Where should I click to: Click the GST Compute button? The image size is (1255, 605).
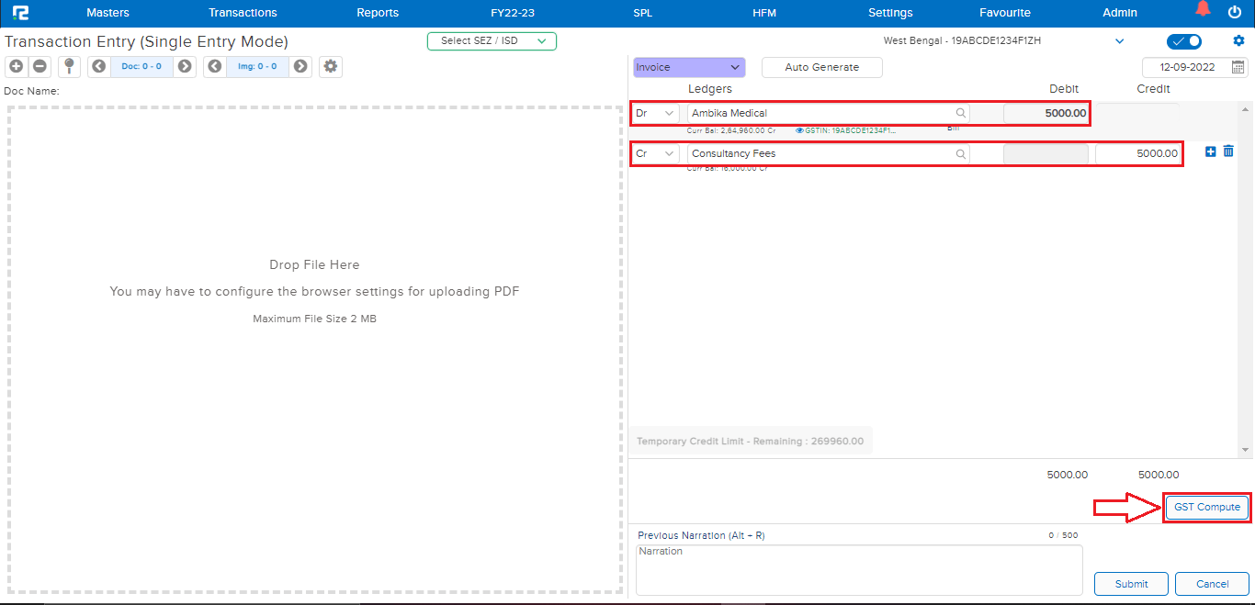point(1206,507)
